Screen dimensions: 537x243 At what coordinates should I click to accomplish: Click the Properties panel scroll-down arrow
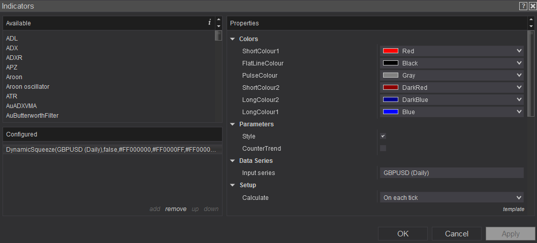point(531,26)
